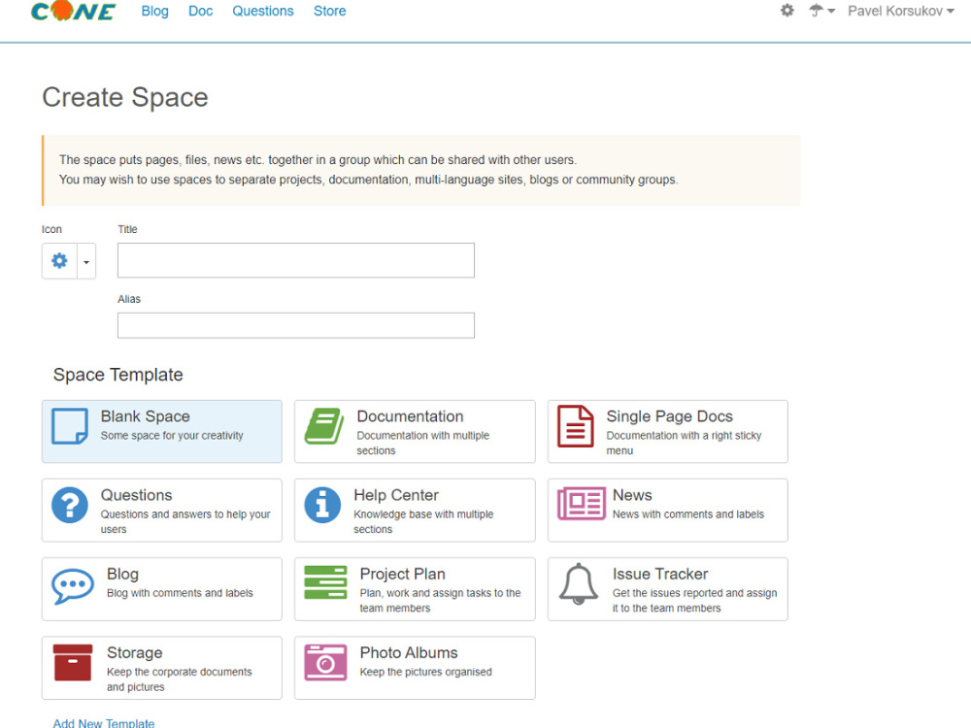The image size is (971, 728).
Task: Open the umbrella icon menu
Action: tap(821, 11)
